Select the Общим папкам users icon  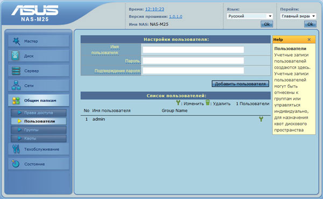[x=16, y=100]
